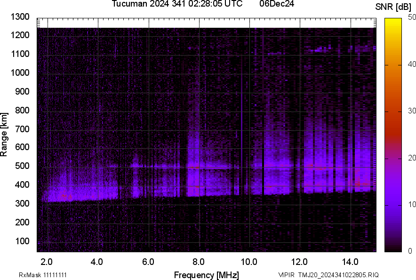Click the frequency axis value '4.0'
This screenshot has width=416, height=280.
96,262
